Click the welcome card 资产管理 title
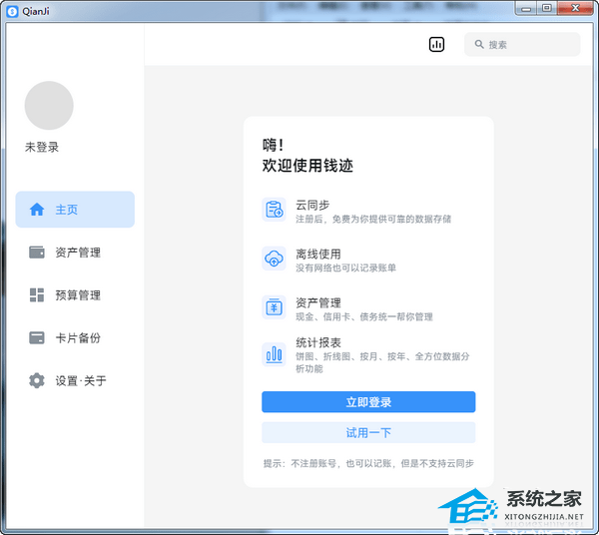This screenshot has width=599, height=535. [x=318, y=302]
